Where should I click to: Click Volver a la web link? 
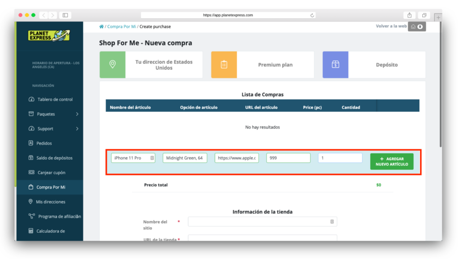tap(391, 26)
